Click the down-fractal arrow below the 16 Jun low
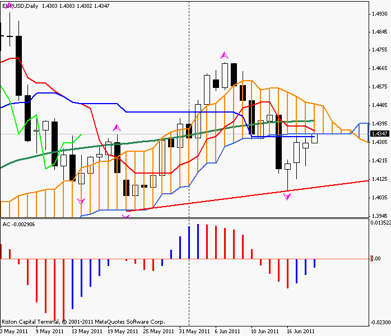Image resolution: width=391 pixels, height=336 pixels. pos(287,197)
